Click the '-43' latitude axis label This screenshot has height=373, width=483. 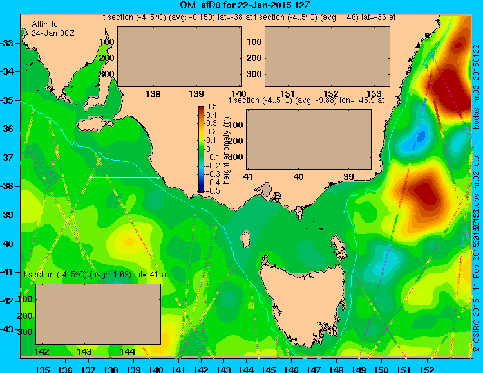tap(7, 329)
